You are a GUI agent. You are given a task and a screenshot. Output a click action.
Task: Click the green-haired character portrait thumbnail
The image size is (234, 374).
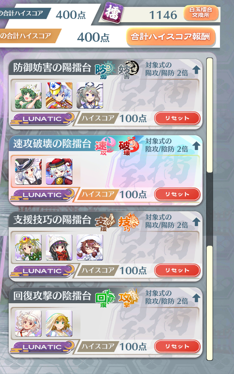coord(28,95)
